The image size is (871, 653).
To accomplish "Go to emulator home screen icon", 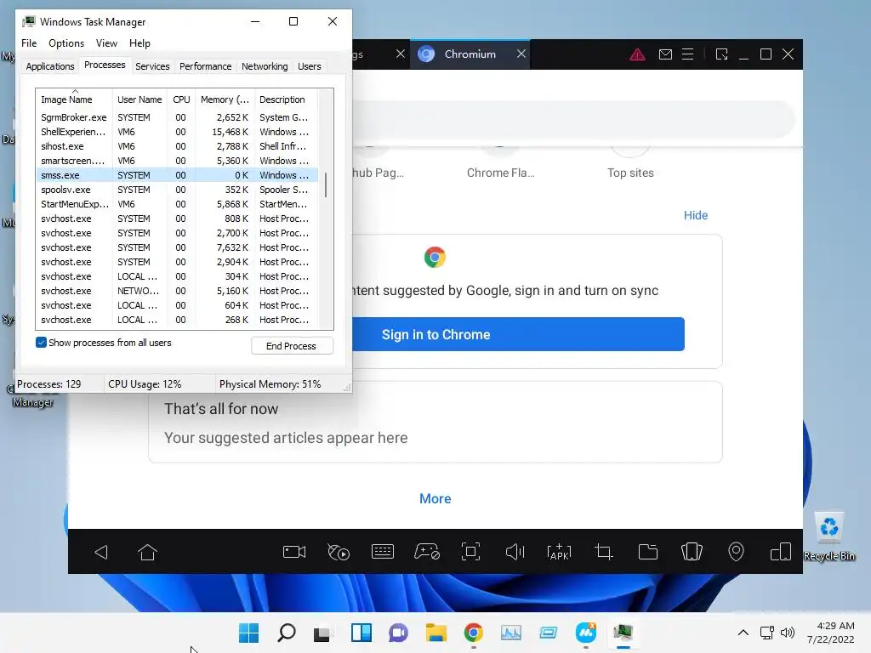I will 147,552.
